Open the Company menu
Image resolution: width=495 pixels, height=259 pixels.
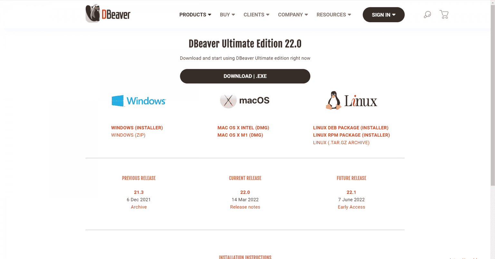[x=293, y=15]
